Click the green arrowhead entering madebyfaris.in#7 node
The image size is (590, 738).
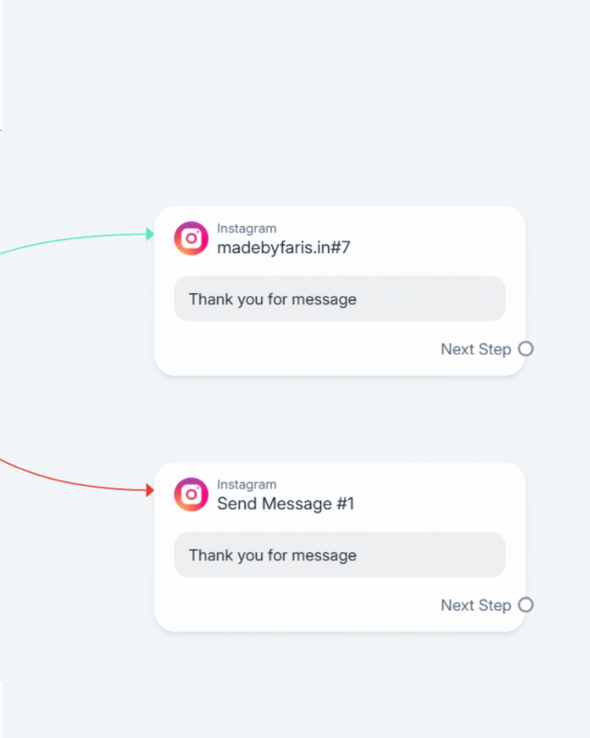point(151,234)
